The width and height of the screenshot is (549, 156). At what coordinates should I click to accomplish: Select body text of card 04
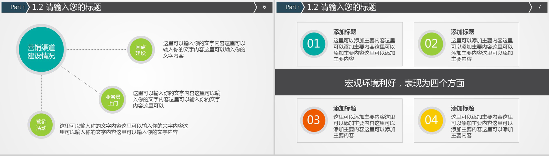pos(482,126)
